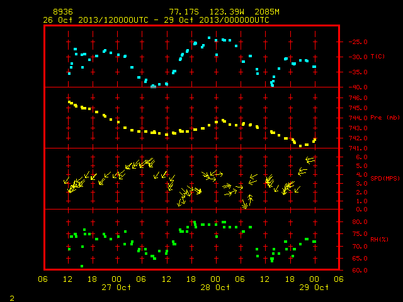Click the 77.17S latitude text
The height and width of the screenshot is (302, 403).
[184, 12]
